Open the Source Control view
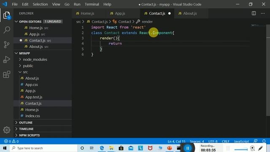The height and width of the screenshot is (152, 270). [x=7, y=45]
